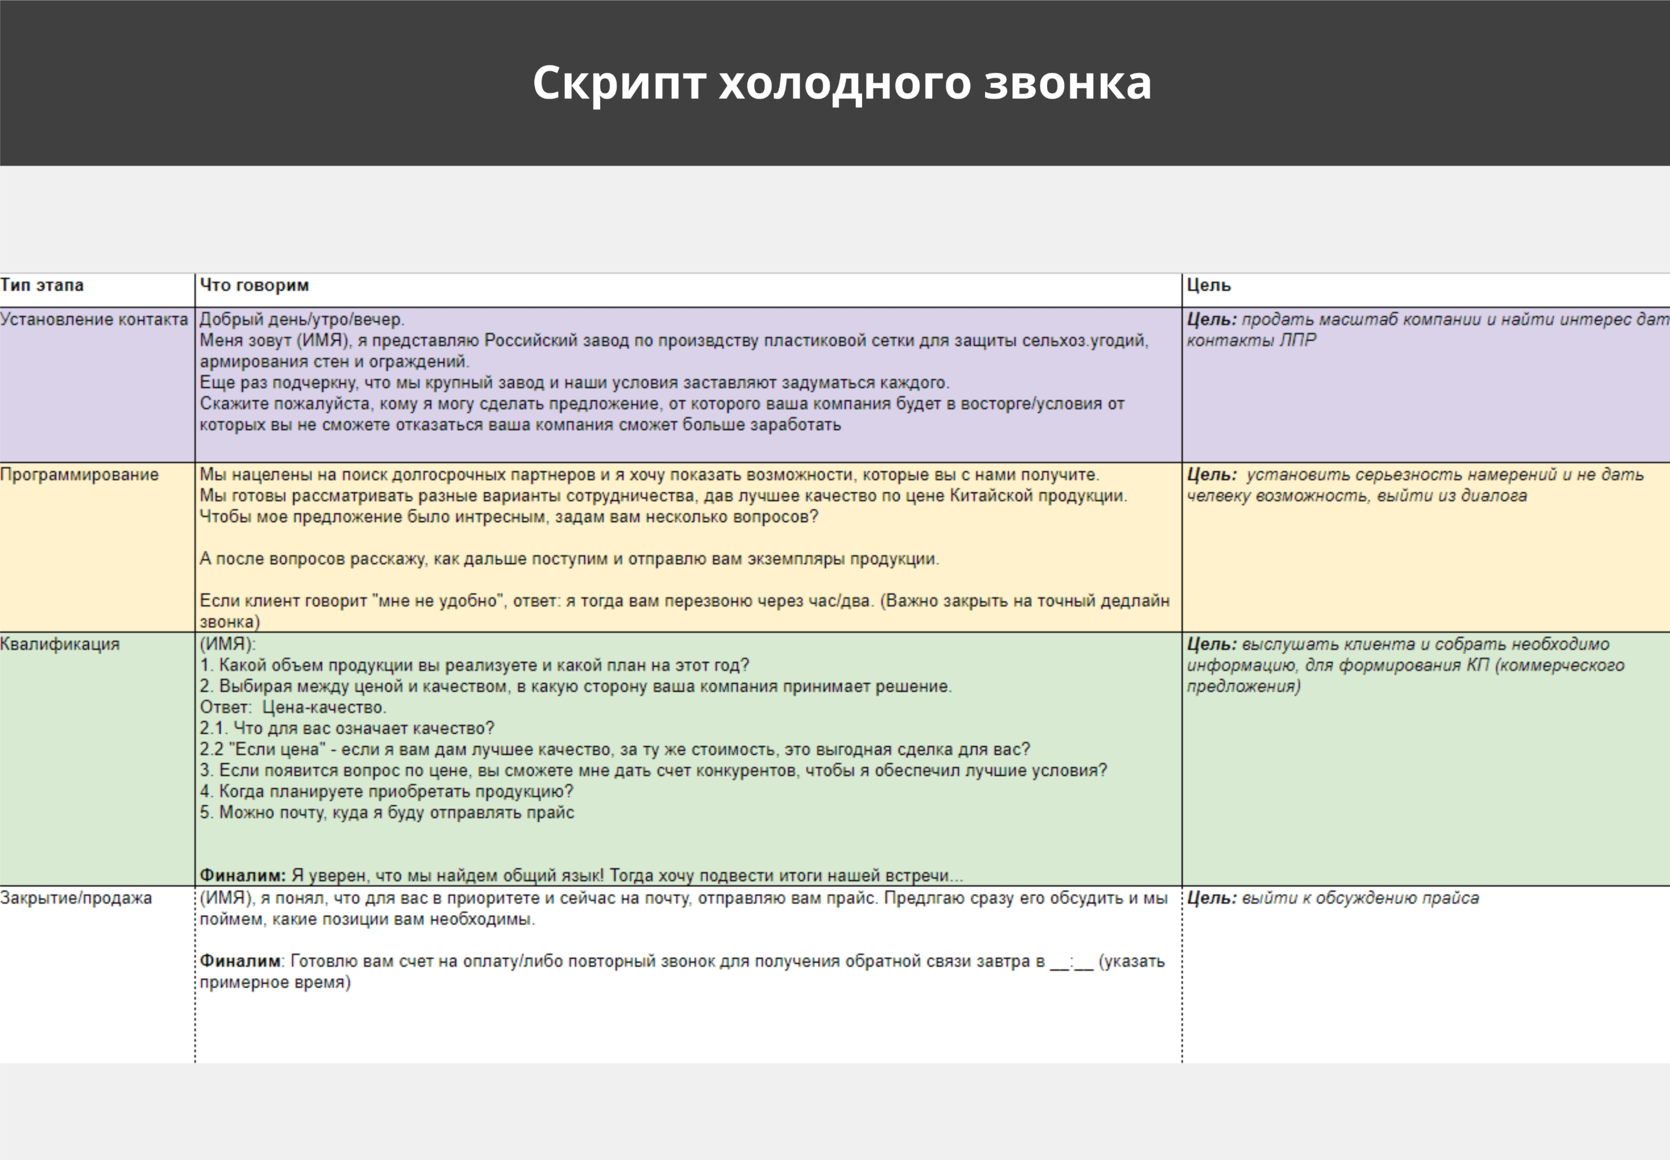Image resolution: width=1670 pixels, height=1160 pixels.
Task: Select the 'Тип этапа' header cell
Action: tap(98, 290)
